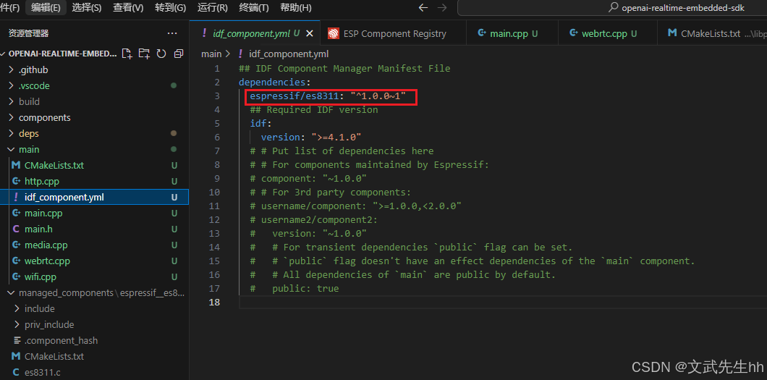Viewport: 767px width, 380px height.
Task: Click the ">=4.1.0" version value on line 6
Action: (x=336, y=137)
